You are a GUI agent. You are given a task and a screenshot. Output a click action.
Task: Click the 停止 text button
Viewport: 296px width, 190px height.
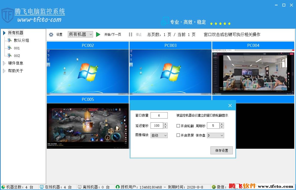[139, 34]
